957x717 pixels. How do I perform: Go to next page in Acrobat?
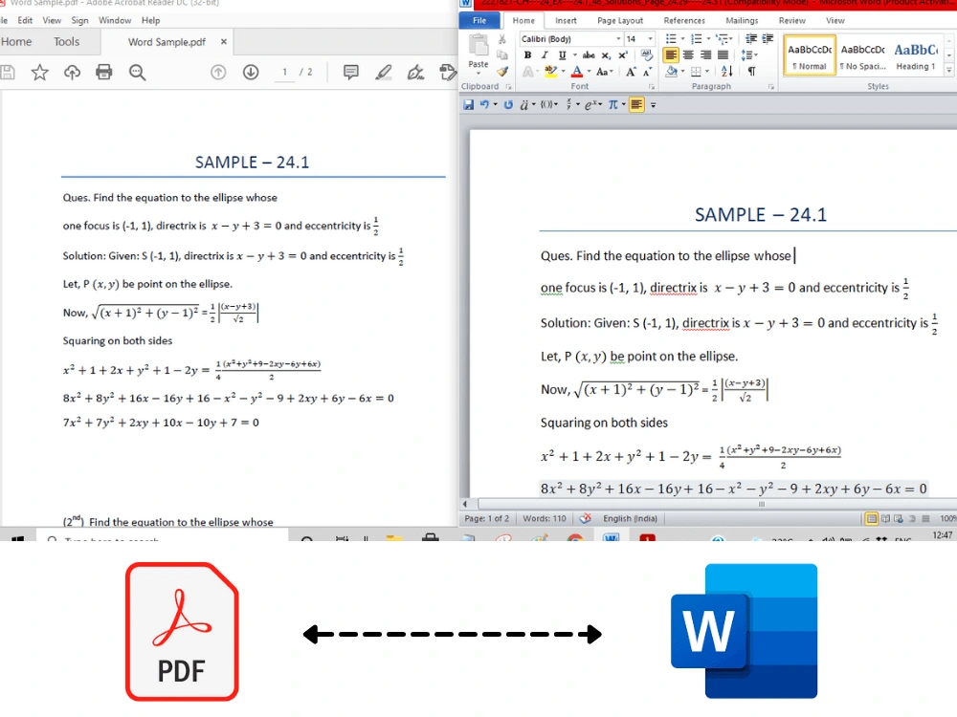tap(250, 73)
